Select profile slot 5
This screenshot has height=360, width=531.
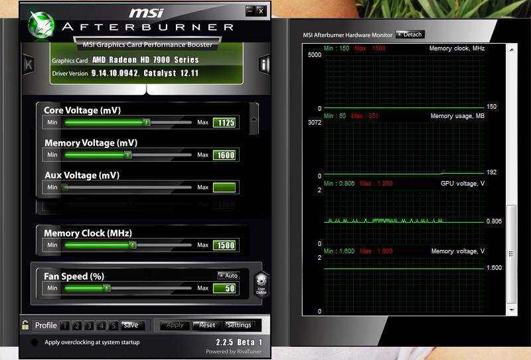point(114,326)
